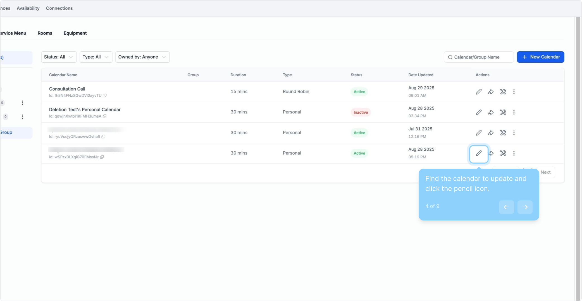Screen dimensions: 582x301
Task: Click pencil edit icon for Consultation Call
Action: 479,92
